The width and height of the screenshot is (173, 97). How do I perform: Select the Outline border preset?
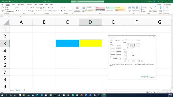coord(133,45)
